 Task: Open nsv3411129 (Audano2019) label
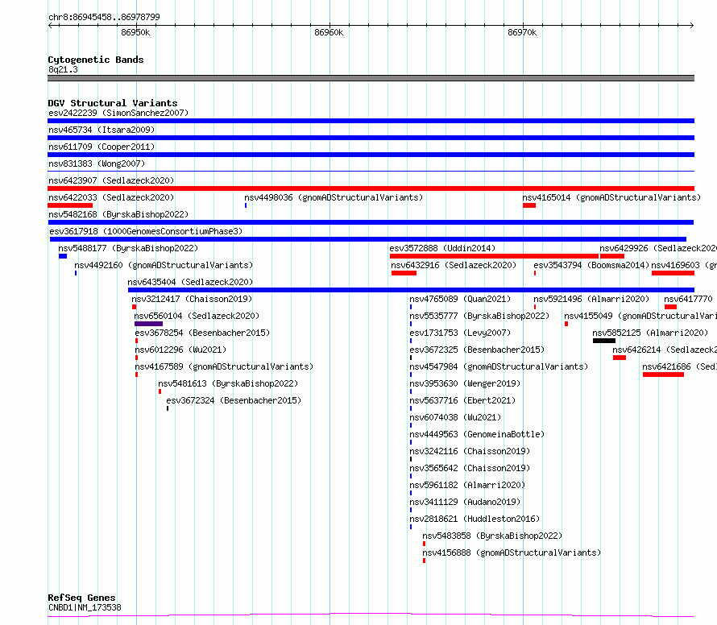coord(465,502)
